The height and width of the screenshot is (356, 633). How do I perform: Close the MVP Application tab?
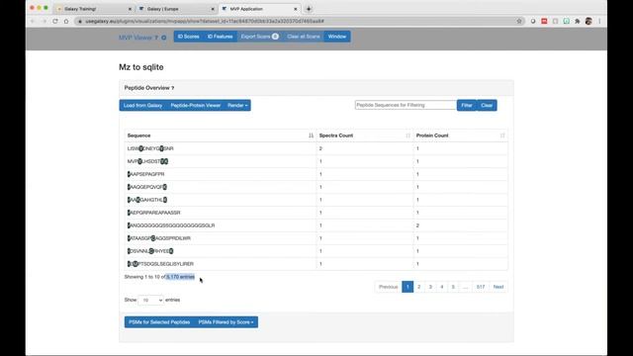coord(296,9)
